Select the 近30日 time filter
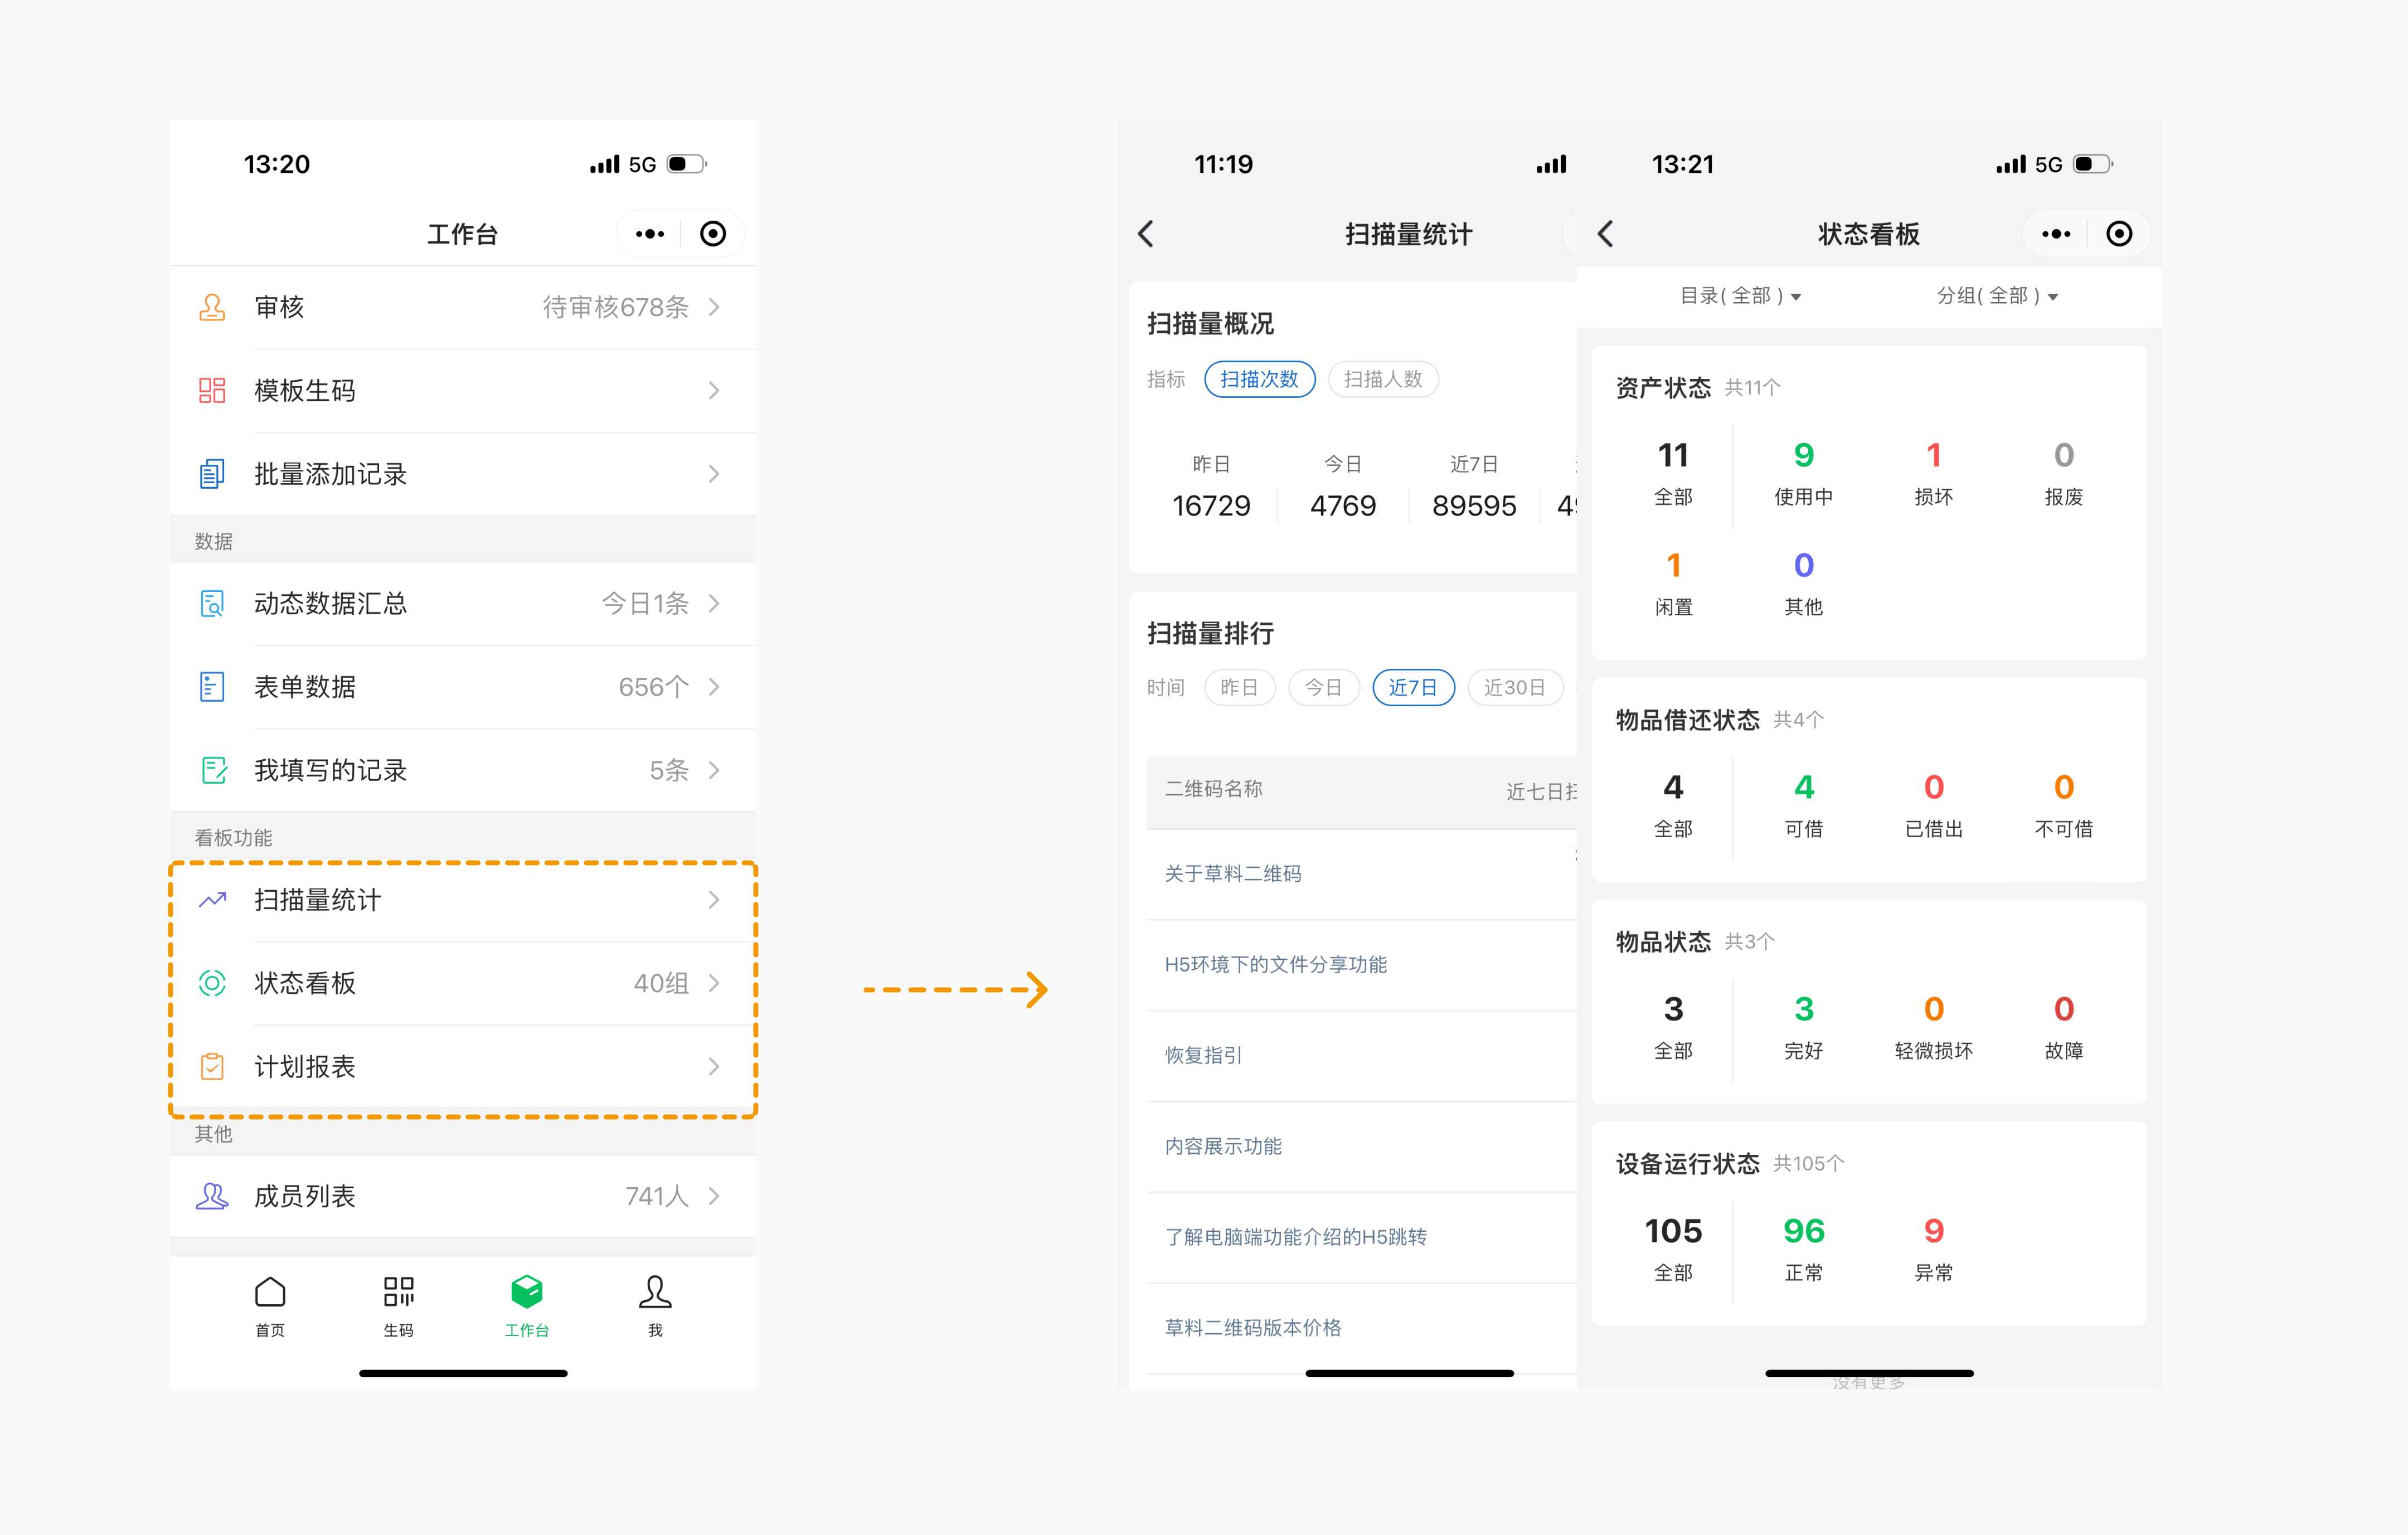Viewport: 2408px width, 1535px height. 1514,687
